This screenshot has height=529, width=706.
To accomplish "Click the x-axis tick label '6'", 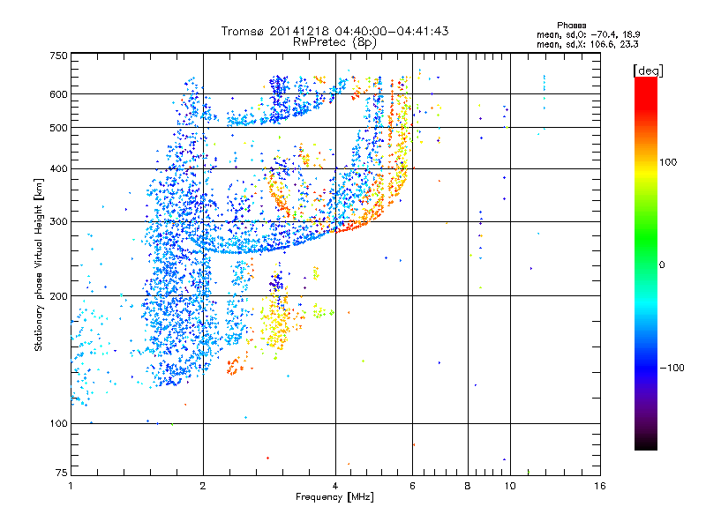I will click(x=412, y=486).
